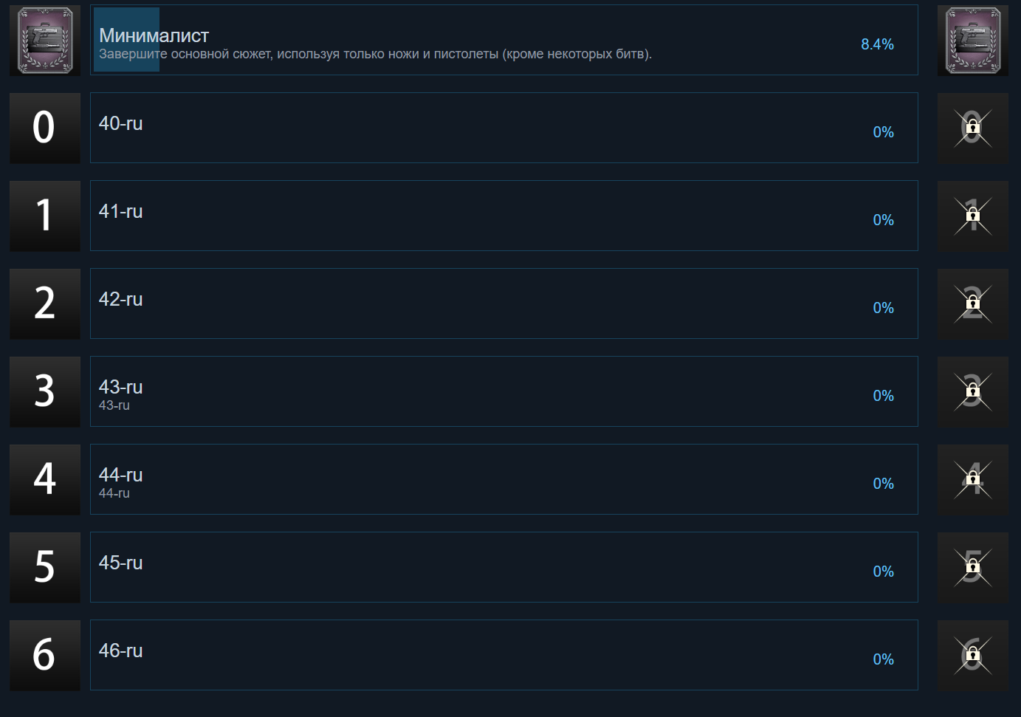Click the locked icon in the 46-ru row

973,655
